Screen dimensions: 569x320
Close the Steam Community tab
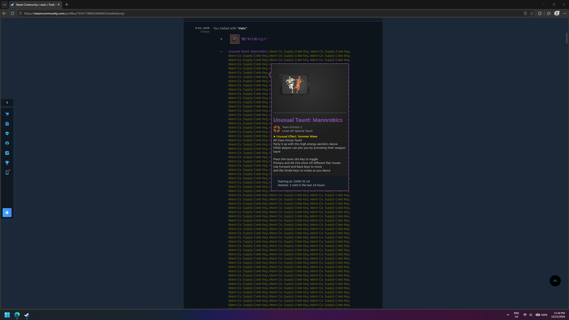tap(58, 4)
